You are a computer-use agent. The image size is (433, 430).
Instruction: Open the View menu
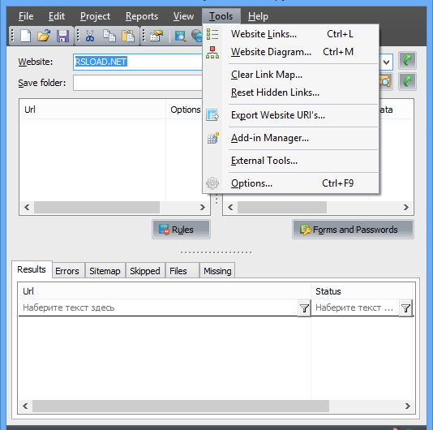click(183, 16)
